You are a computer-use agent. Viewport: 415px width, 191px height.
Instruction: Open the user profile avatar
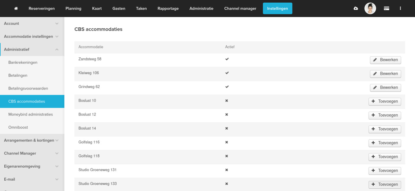[370, 9]
